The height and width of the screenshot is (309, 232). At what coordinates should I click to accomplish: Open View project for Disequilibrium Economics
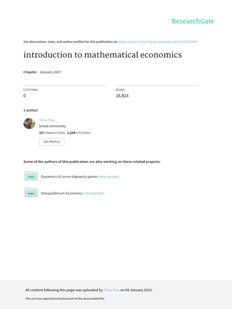pyautogui.click(x=94, y=193)
